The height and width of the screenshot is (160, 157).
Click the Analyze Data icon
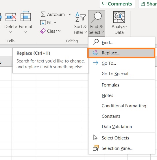tap(119, 17)
